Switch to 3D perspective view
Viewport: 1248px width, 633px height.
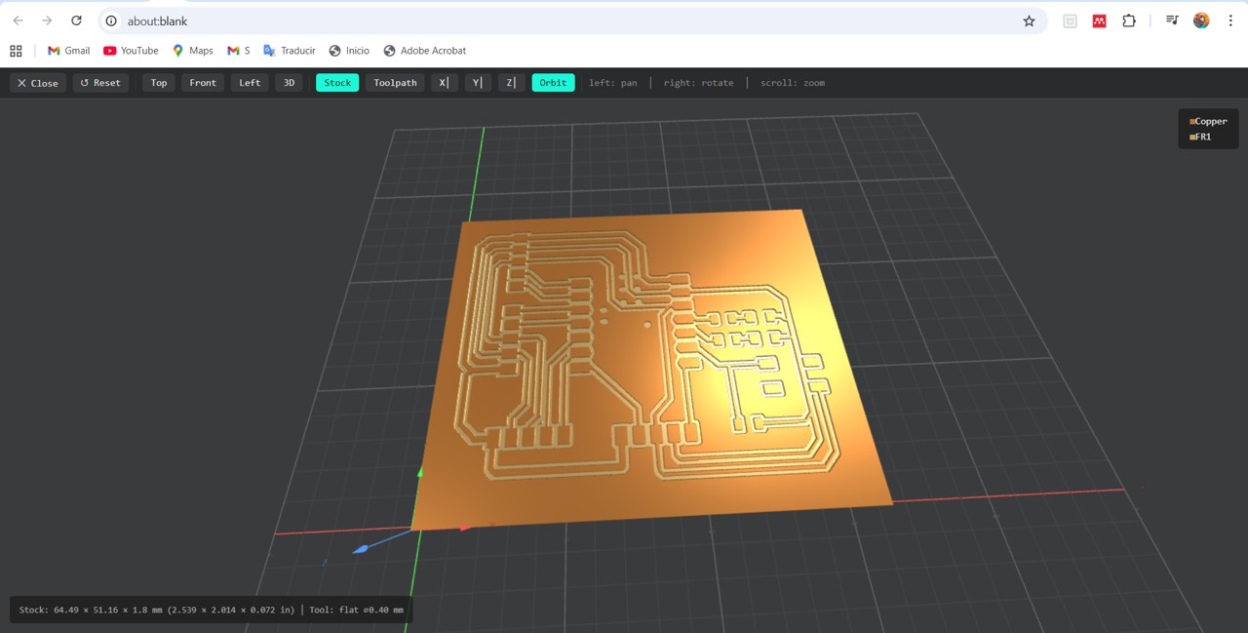click(x=289, y=83)
